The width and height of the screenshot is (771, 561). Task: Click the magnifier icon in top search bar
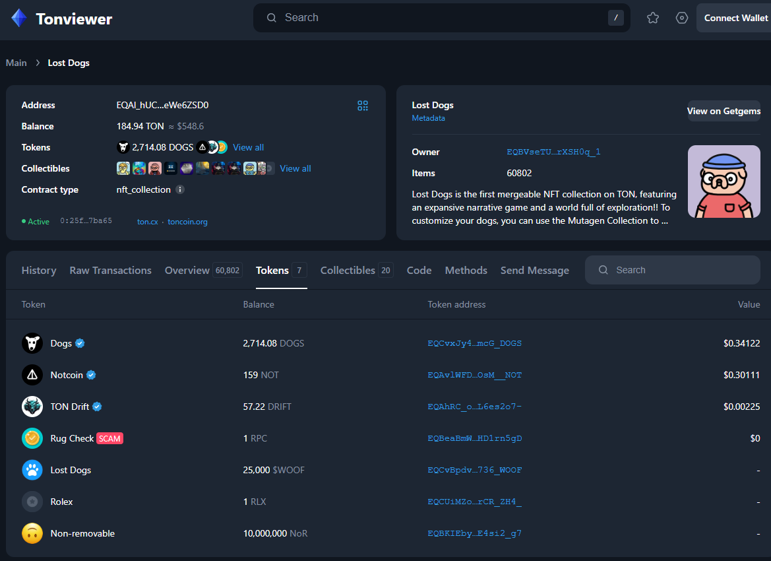pos(272,18)
